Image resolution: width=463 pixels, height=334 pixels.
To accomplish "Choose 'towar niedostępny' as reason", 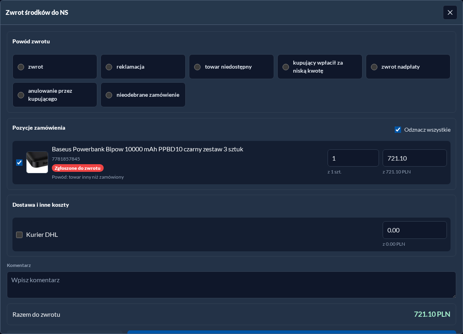I will pos(231,67).
